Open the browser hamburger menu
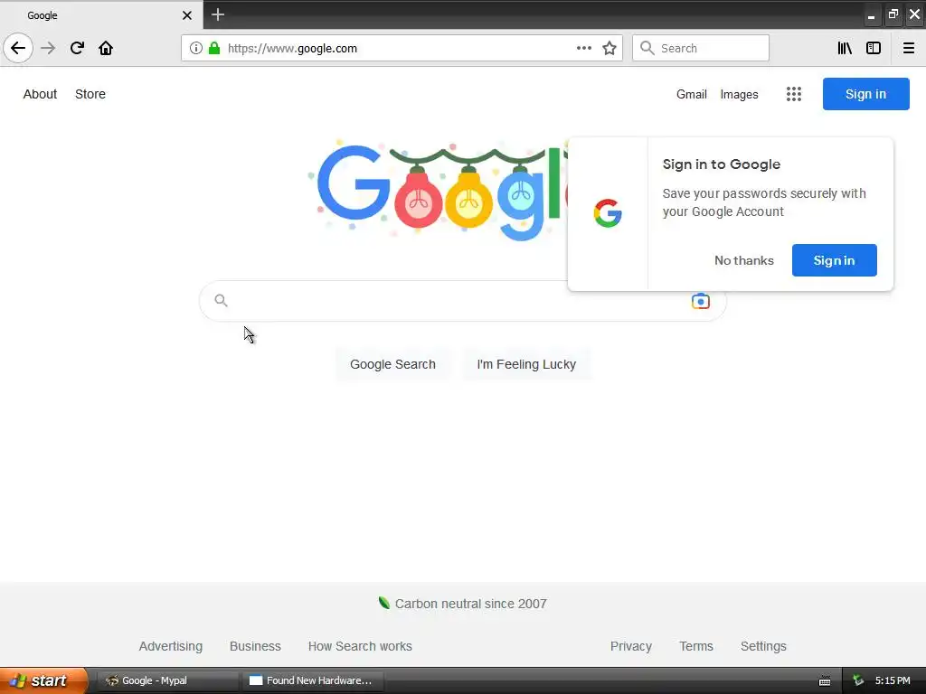926x694 pixels. (909, 48)
